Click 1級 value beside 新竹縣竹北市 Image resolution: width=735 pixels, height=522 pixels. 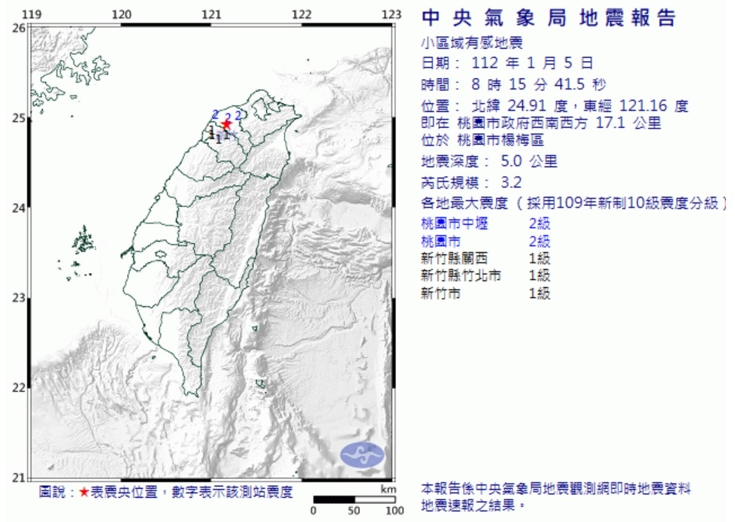(x=540, y=275)
